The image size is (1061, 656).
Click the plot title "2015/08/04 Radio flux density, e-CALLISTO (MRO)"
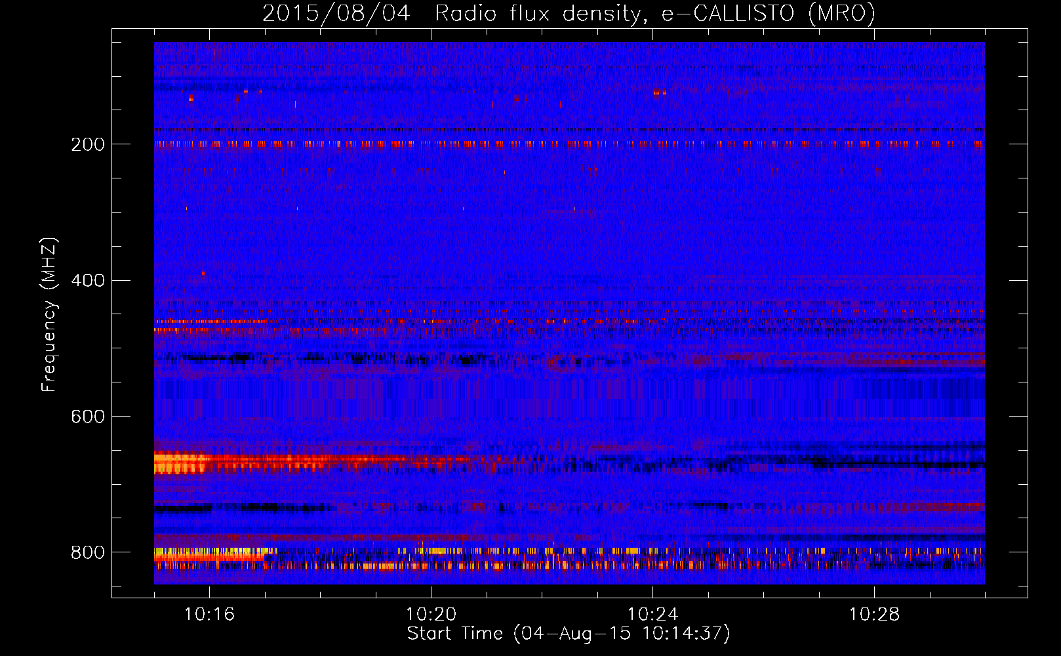(569, 13)
